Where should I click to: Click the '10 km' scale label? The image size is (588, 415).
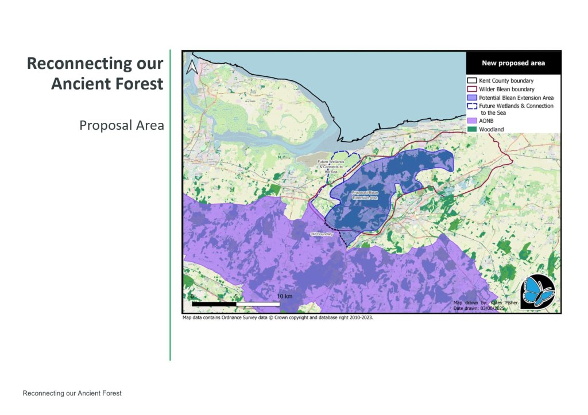click(x=284, y=296)
